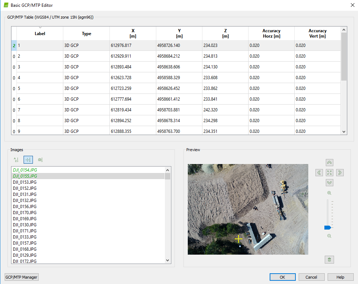This screenshot has height=284, width=358.
Task: Zoom in on preview with the magnifier plus
Action: [x=329, y=193]
